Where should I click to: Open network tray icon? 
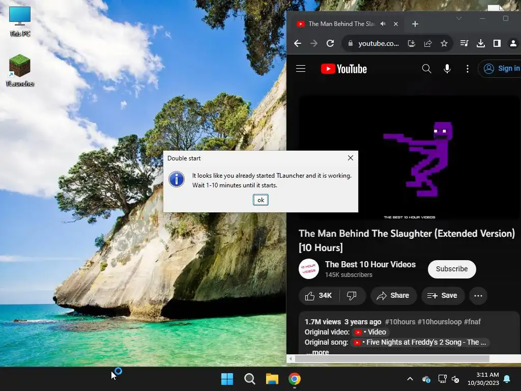[x=442, y=379]
